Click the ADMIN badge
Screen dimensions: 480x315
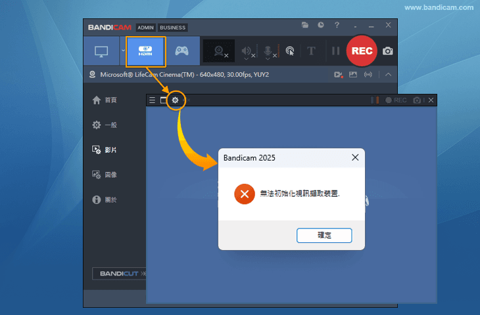coord(145,28)
